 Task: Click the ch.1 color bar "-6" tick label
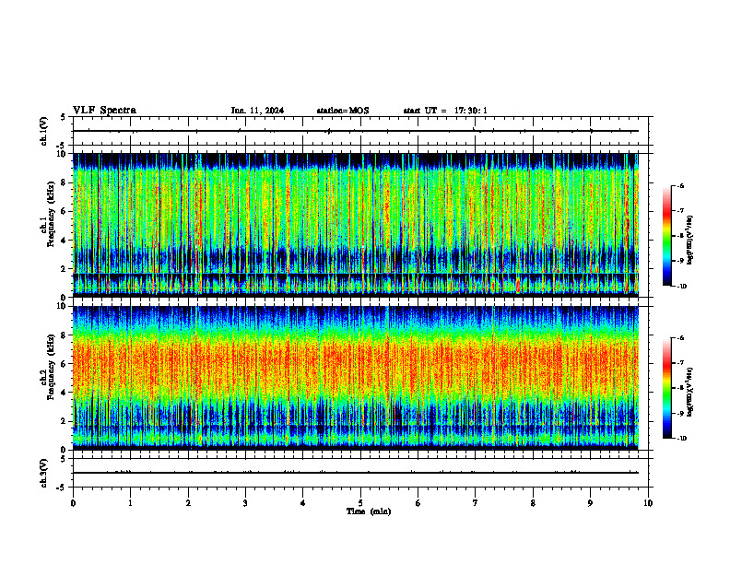coord(680,185)
